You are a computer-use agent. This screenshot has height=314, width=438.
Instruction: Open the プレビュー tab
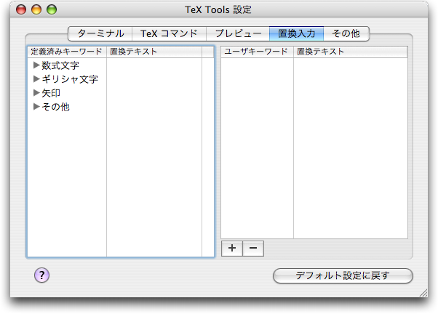click(238, 33)
